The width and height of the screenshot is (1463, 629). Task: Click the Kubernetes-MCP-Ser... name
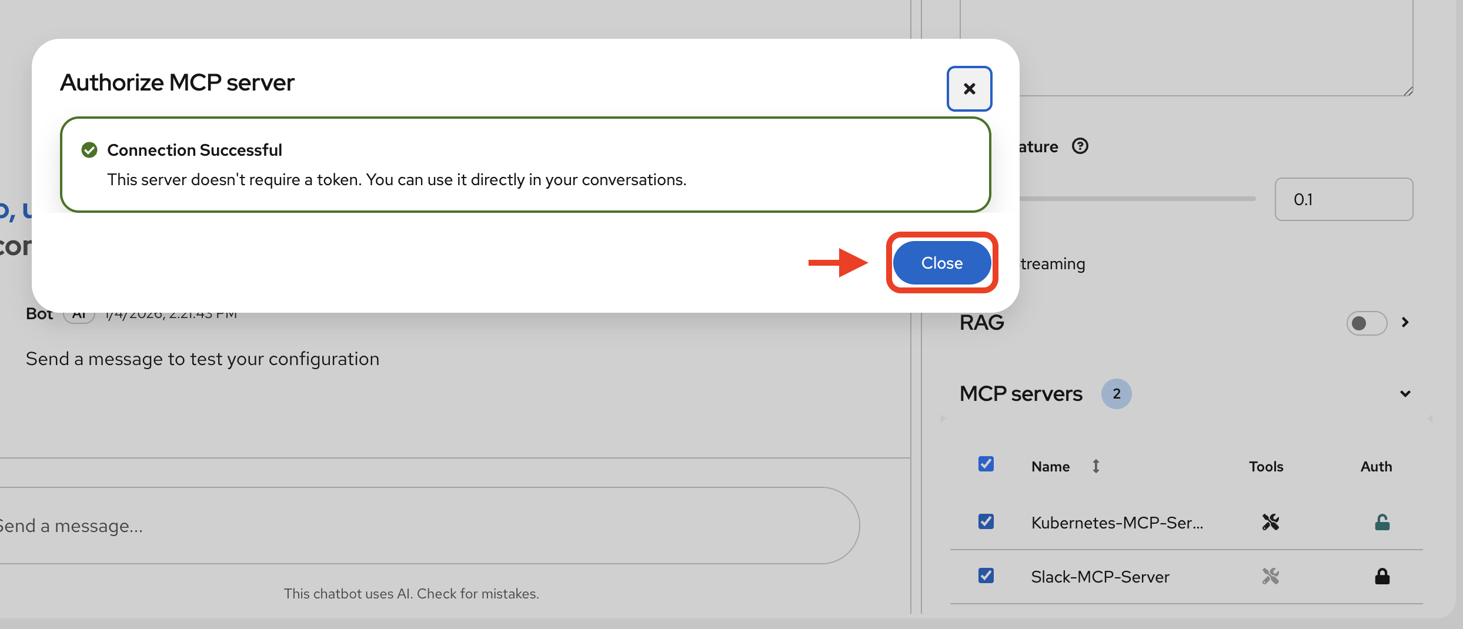click(x=1117, y=523)
